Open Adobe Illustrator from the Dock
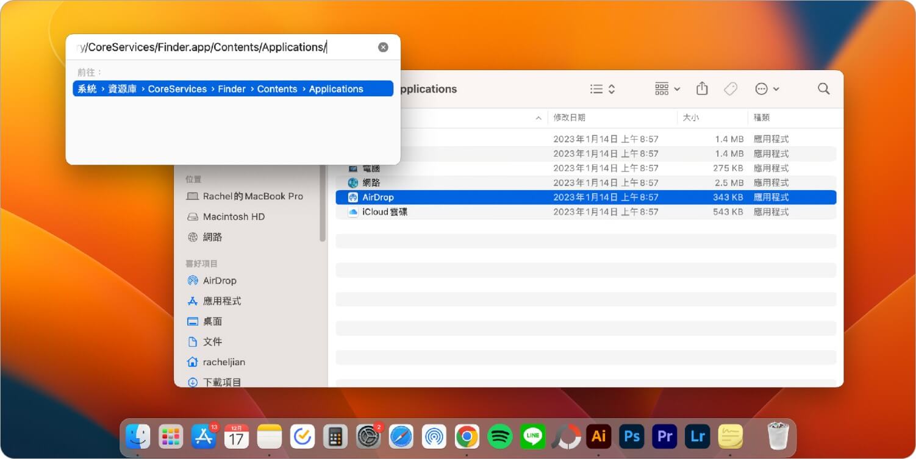This screenshot has width=916, height=459. [x=599, y=436]
